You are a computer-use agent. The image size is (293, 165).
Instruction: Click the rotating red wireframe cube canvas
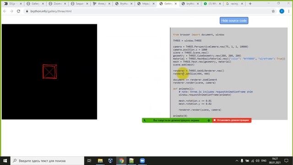(x=49, y=71)
